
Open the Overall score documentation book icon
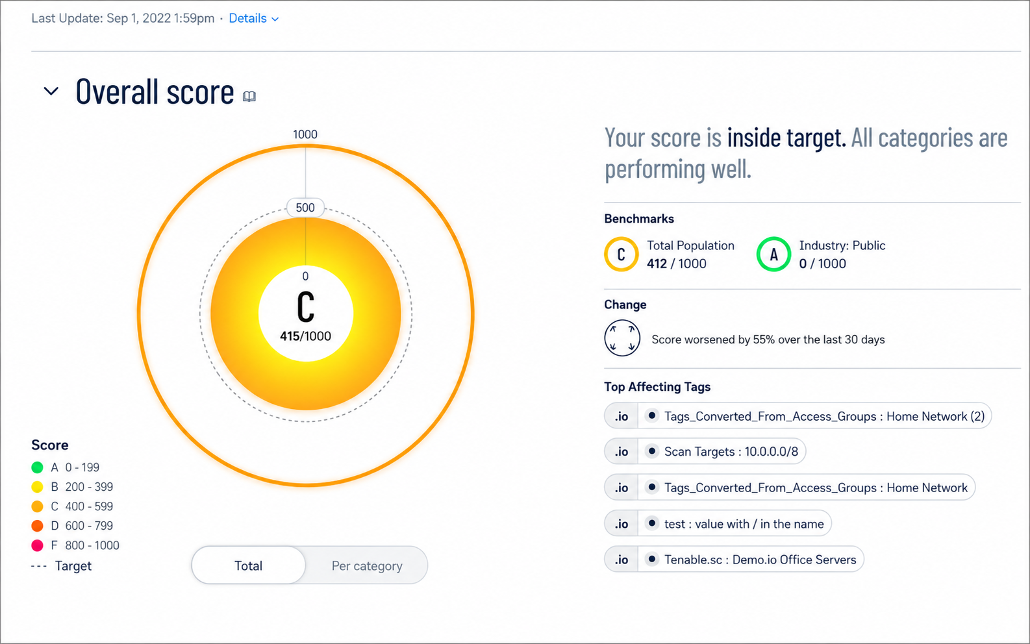(x=249, y=97)
